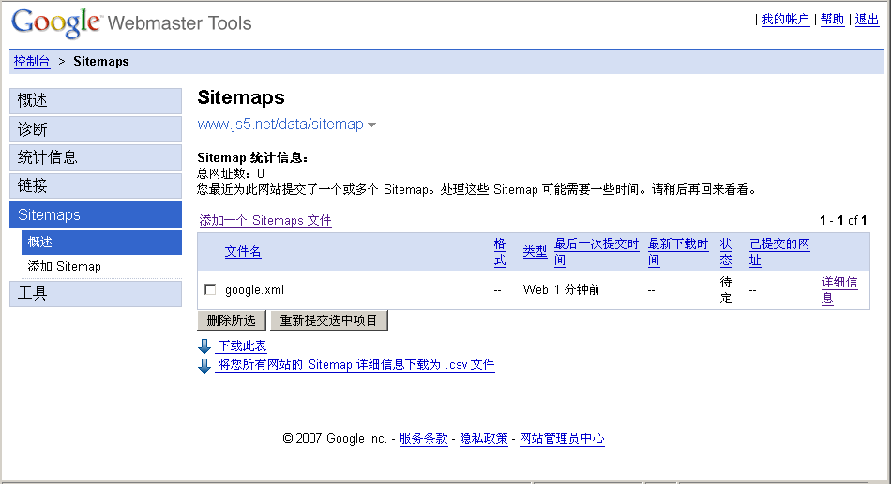The image size is (891, 484).
Task: Open the 概述 sidebar menu item
Action: (x=96, y=100)
